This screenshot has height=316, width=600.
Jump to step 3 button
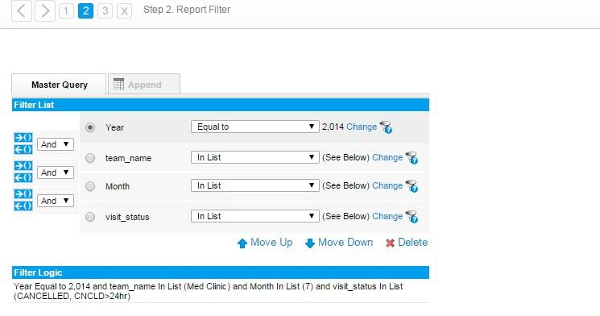coord(105,10)
